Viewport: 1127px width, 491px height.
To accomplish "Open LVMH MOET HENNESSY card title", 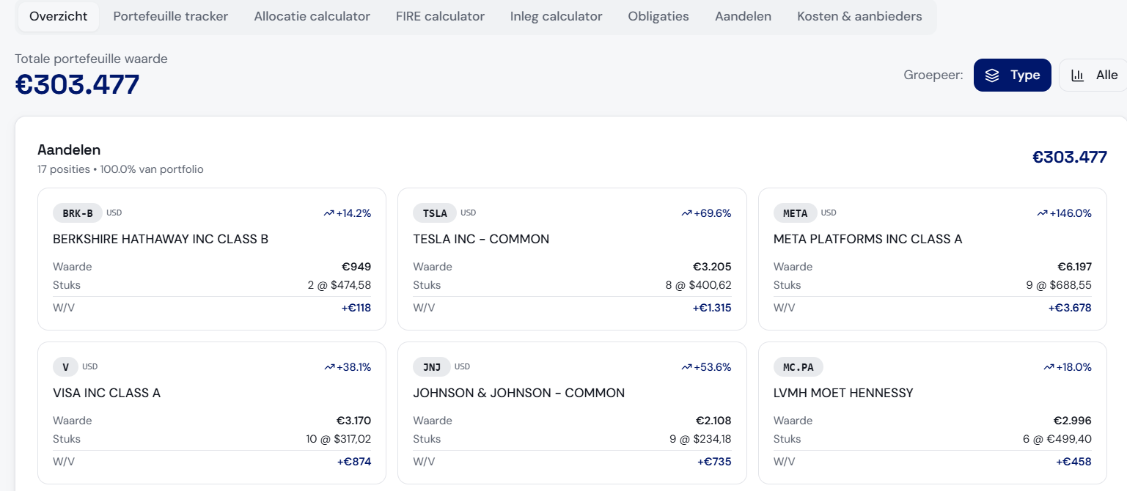I will [x=843, y=393].
